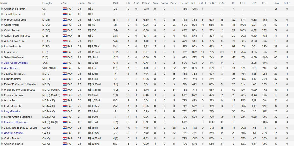Image resolution: width=294 pixels, height=146 pixels.
Task: Sort players by Idade column
Action: coord(81,3)
